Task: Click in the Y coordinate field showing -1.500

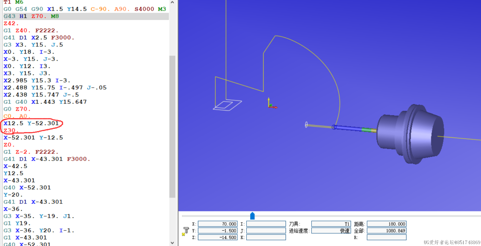Action: click(x=218, y=231)
